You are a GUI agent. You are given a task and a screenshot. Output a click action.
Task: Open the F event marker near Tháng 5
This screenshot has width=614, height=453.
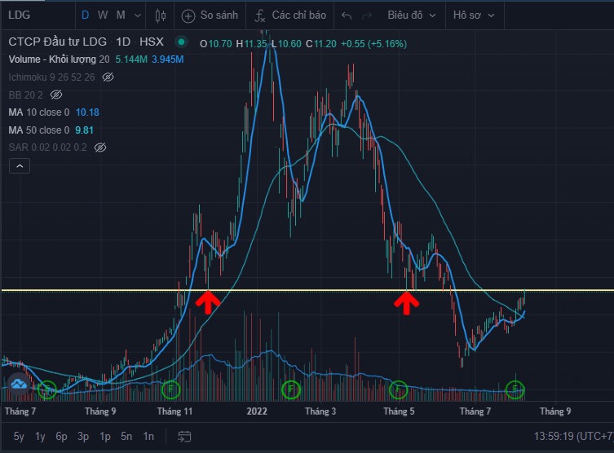click(x=398, y=389)
